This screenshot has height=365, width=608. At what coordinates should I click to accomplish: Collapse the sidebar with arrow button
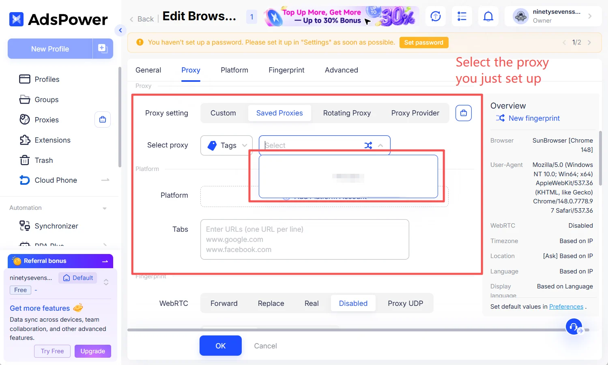120,30
